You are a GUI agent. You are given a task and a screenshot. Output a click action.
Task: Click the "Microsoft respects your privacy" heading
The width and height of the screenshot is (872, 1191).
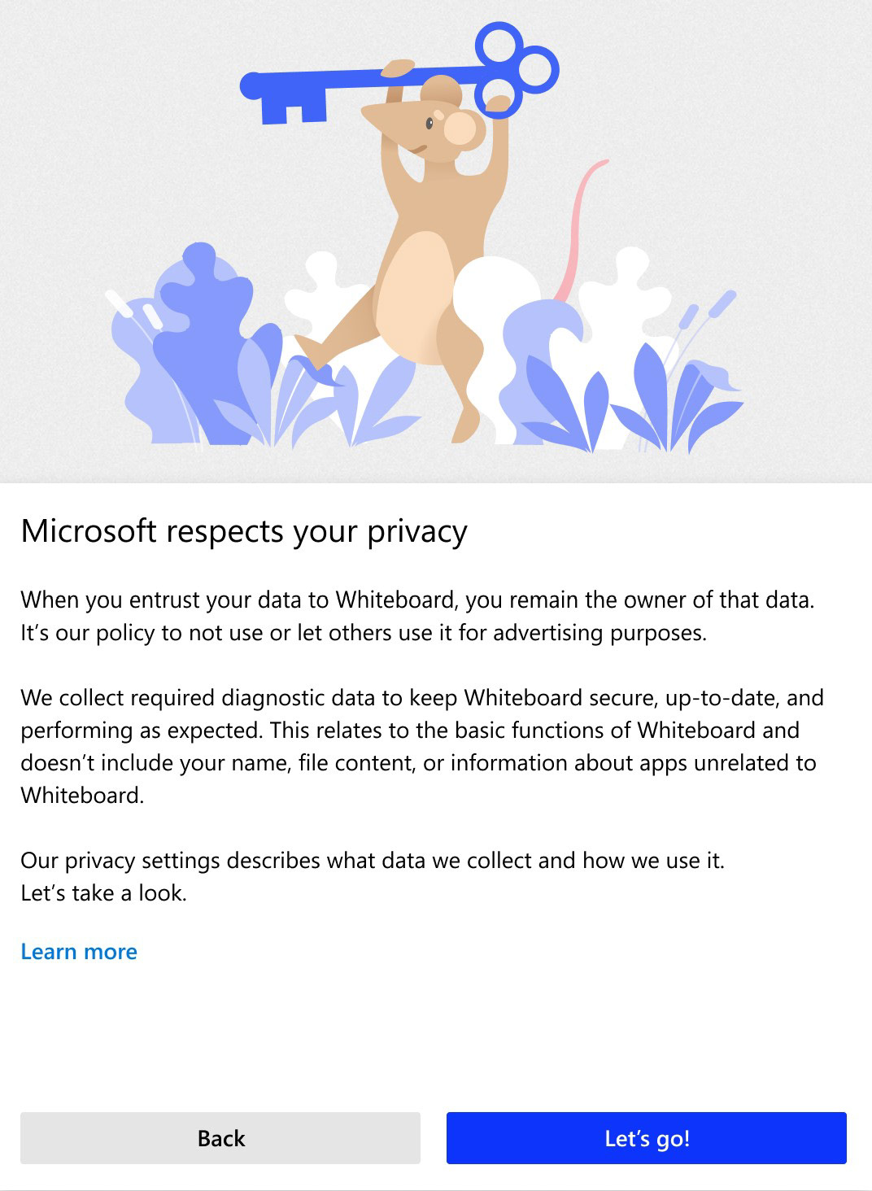[x=244, y=531]
